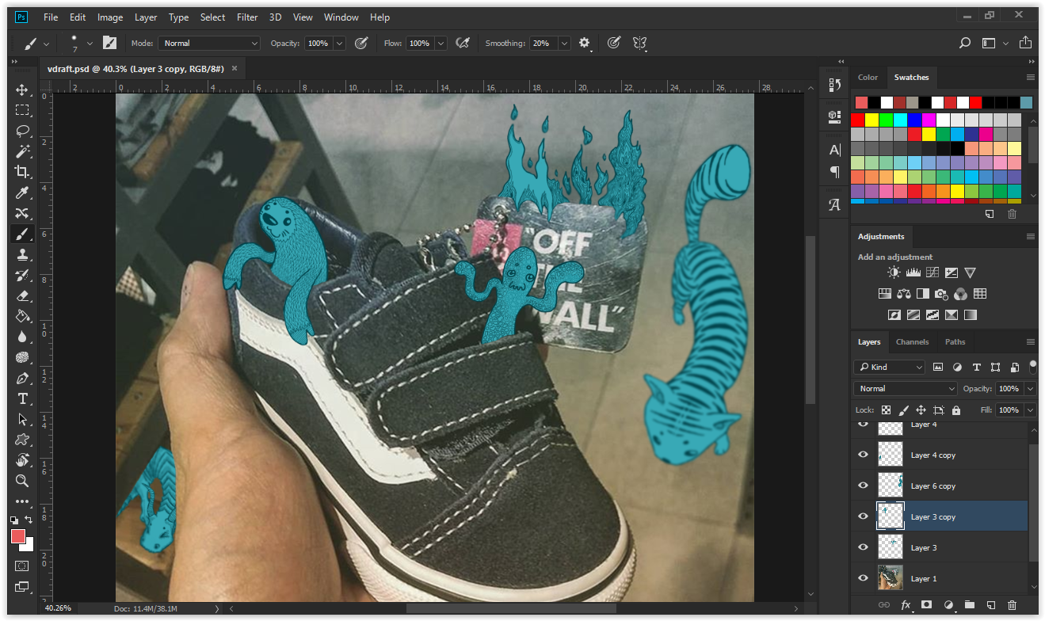Viewport: 1045px width, 621px height.
Task: Delete layer with trash icon
Action: 1012,605
